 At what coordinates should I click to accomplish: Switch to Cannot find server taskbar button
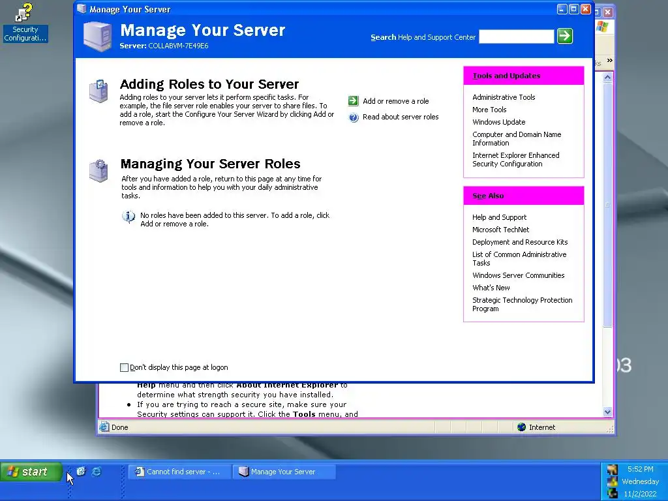point(180,472)
